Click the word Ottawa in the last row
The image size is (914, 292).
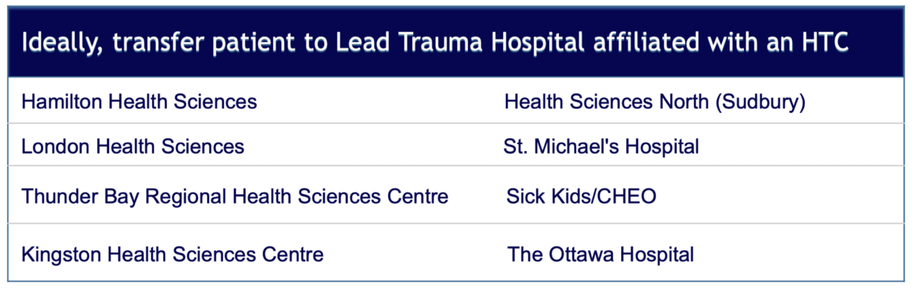point(582,255)
